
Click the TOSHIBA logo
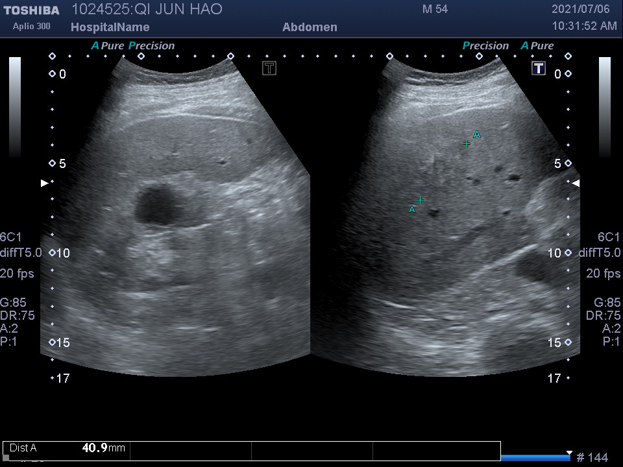click(x=31, y=10)
